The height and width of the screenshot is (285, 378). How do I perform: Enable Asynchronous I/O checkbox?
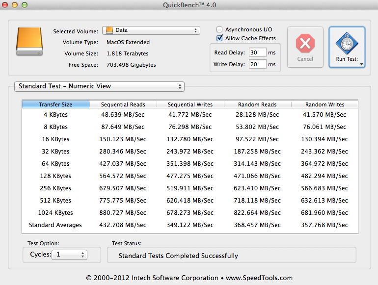[219, 29]
